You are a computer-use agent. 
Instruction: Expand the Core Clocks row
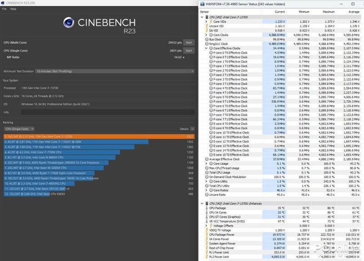[x=206, y=35]
